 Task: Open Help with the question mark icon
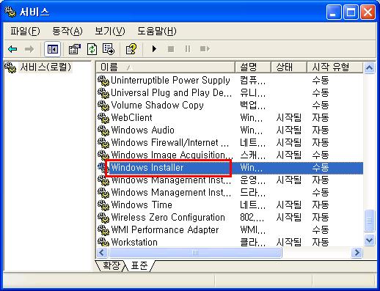tap(131, 49)
